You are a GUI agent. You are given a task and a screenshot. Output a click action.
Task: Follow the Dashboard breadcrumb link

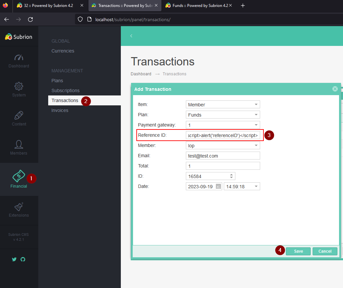click(141, 74)
